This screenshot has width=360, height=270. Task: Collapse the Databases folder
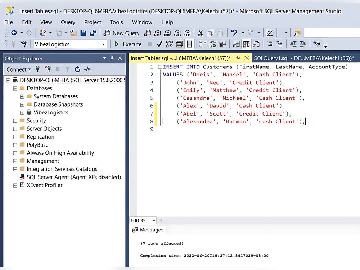point(15,89)
